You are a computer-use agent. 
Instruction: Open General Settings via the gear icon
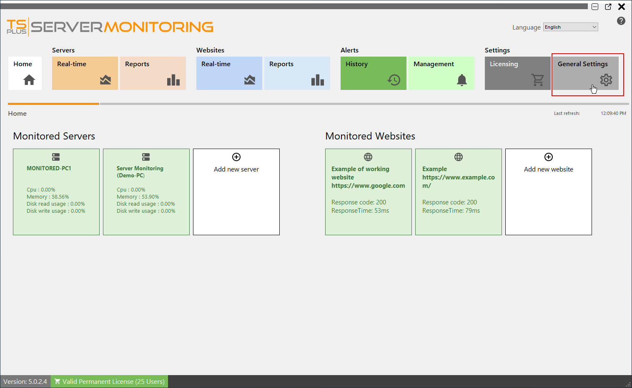(606, 80)
